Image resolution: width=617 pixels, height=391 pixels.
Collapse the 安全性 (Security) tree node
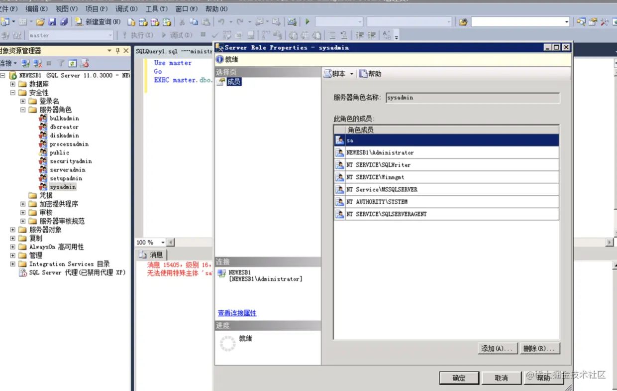pos(13,93)
